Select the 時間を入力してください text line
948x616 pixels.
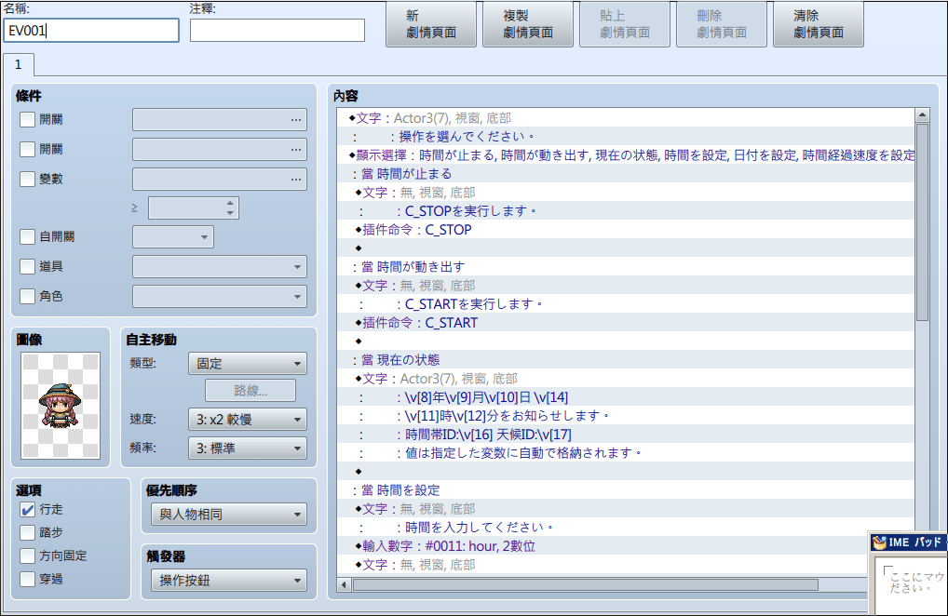pos(627,528)
